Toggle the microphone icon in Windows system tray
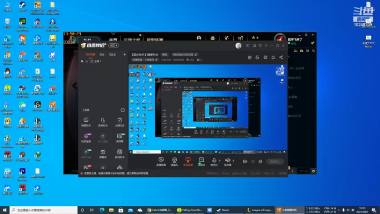The width and height of the screenshot is (380, 214). (x=343, y=210)
